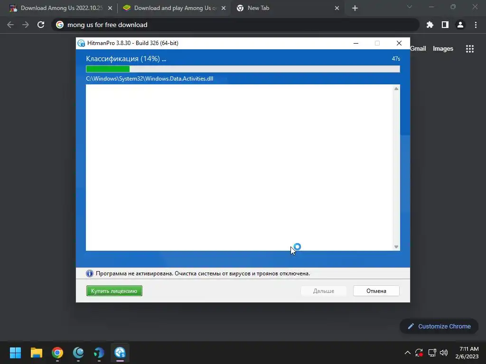Go forward using the browser forward arrow
The image size is (486, 364).
point(26,25)
